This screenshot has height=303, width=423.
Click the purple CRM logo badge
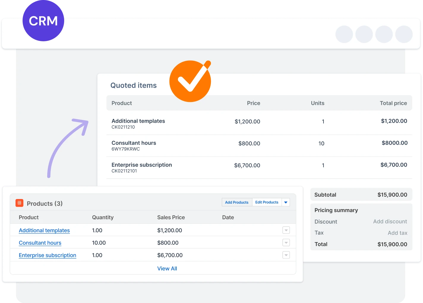(x=43, y=21)
